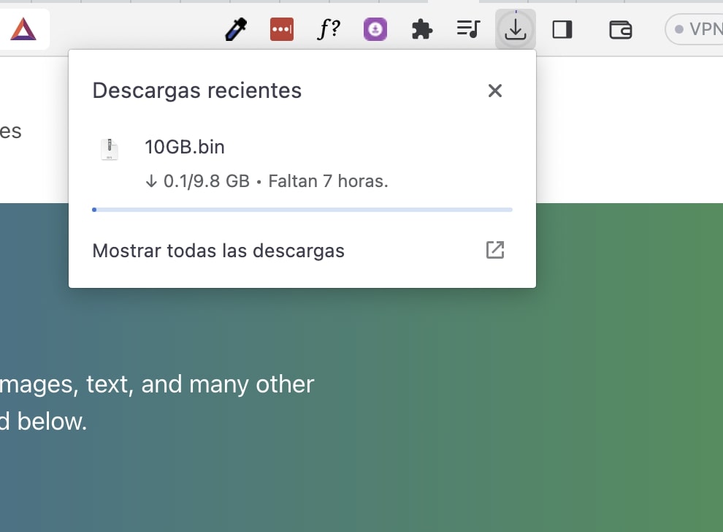
Task: Open the Brave Wallet icon
Action: (620, 30)
